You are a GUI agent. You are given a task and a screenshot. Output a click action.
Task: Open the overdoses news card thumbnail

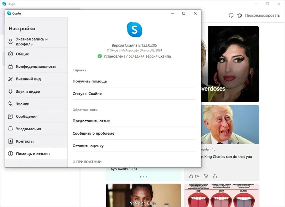tap(230, 64)
